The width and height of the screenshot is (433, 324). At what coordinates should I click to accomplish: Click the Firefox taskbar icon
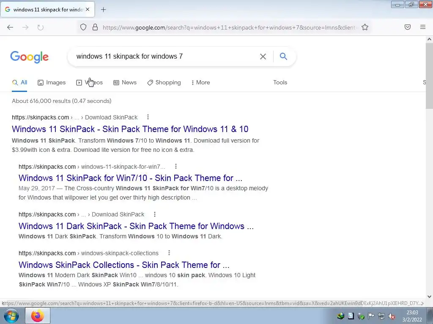[38, 316]
